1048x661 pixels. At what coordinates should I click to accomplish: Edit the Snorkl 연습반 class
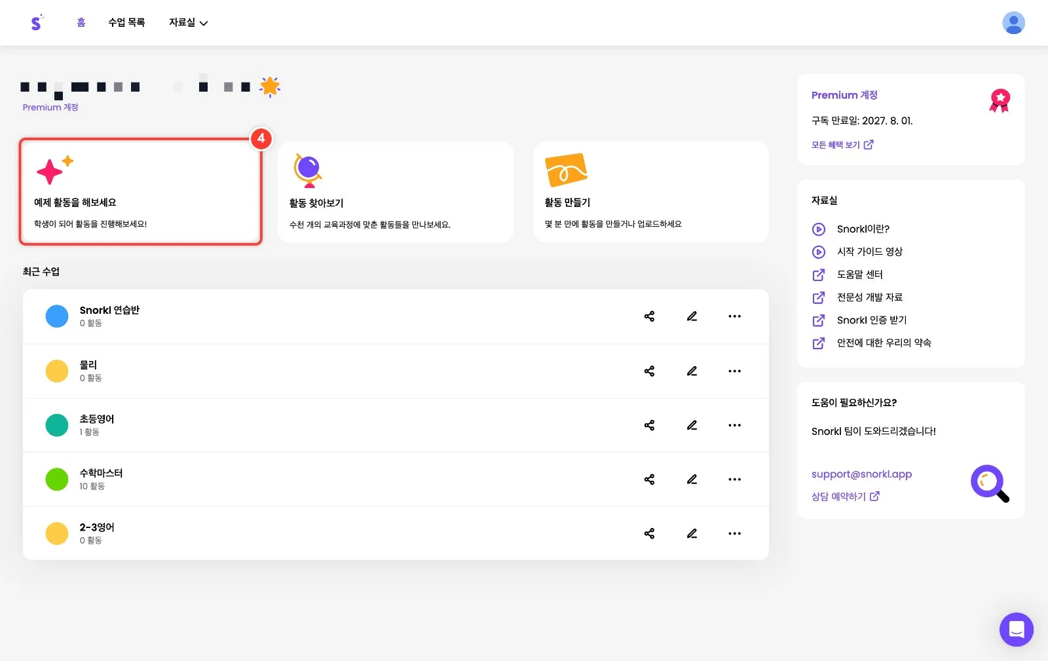(692, 316)
